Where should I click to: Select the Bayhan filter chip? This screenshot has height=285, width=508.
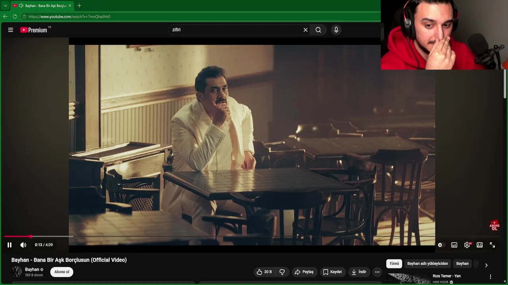click(462, 264)
